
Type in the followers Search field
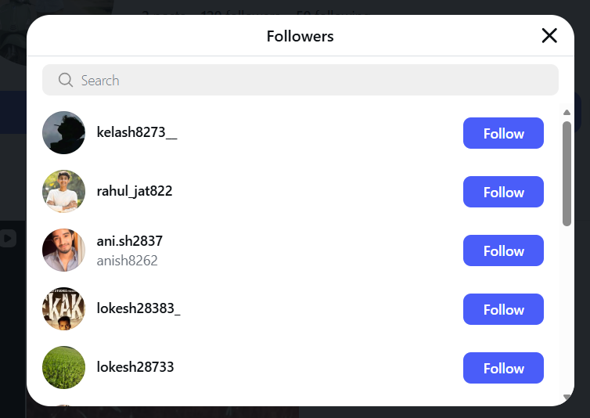[313, 80]
